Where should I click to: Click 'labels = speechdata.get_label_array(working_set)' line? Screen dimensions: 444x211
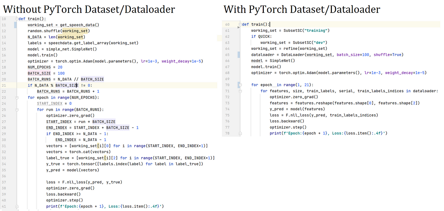coord(83,43)
